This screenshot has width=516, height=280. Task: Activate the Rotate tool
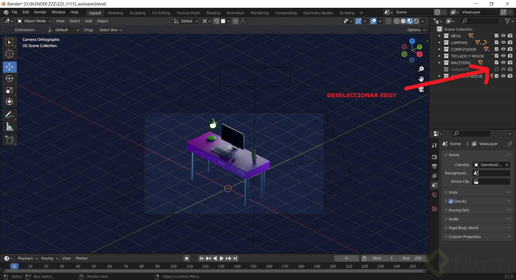9,78
